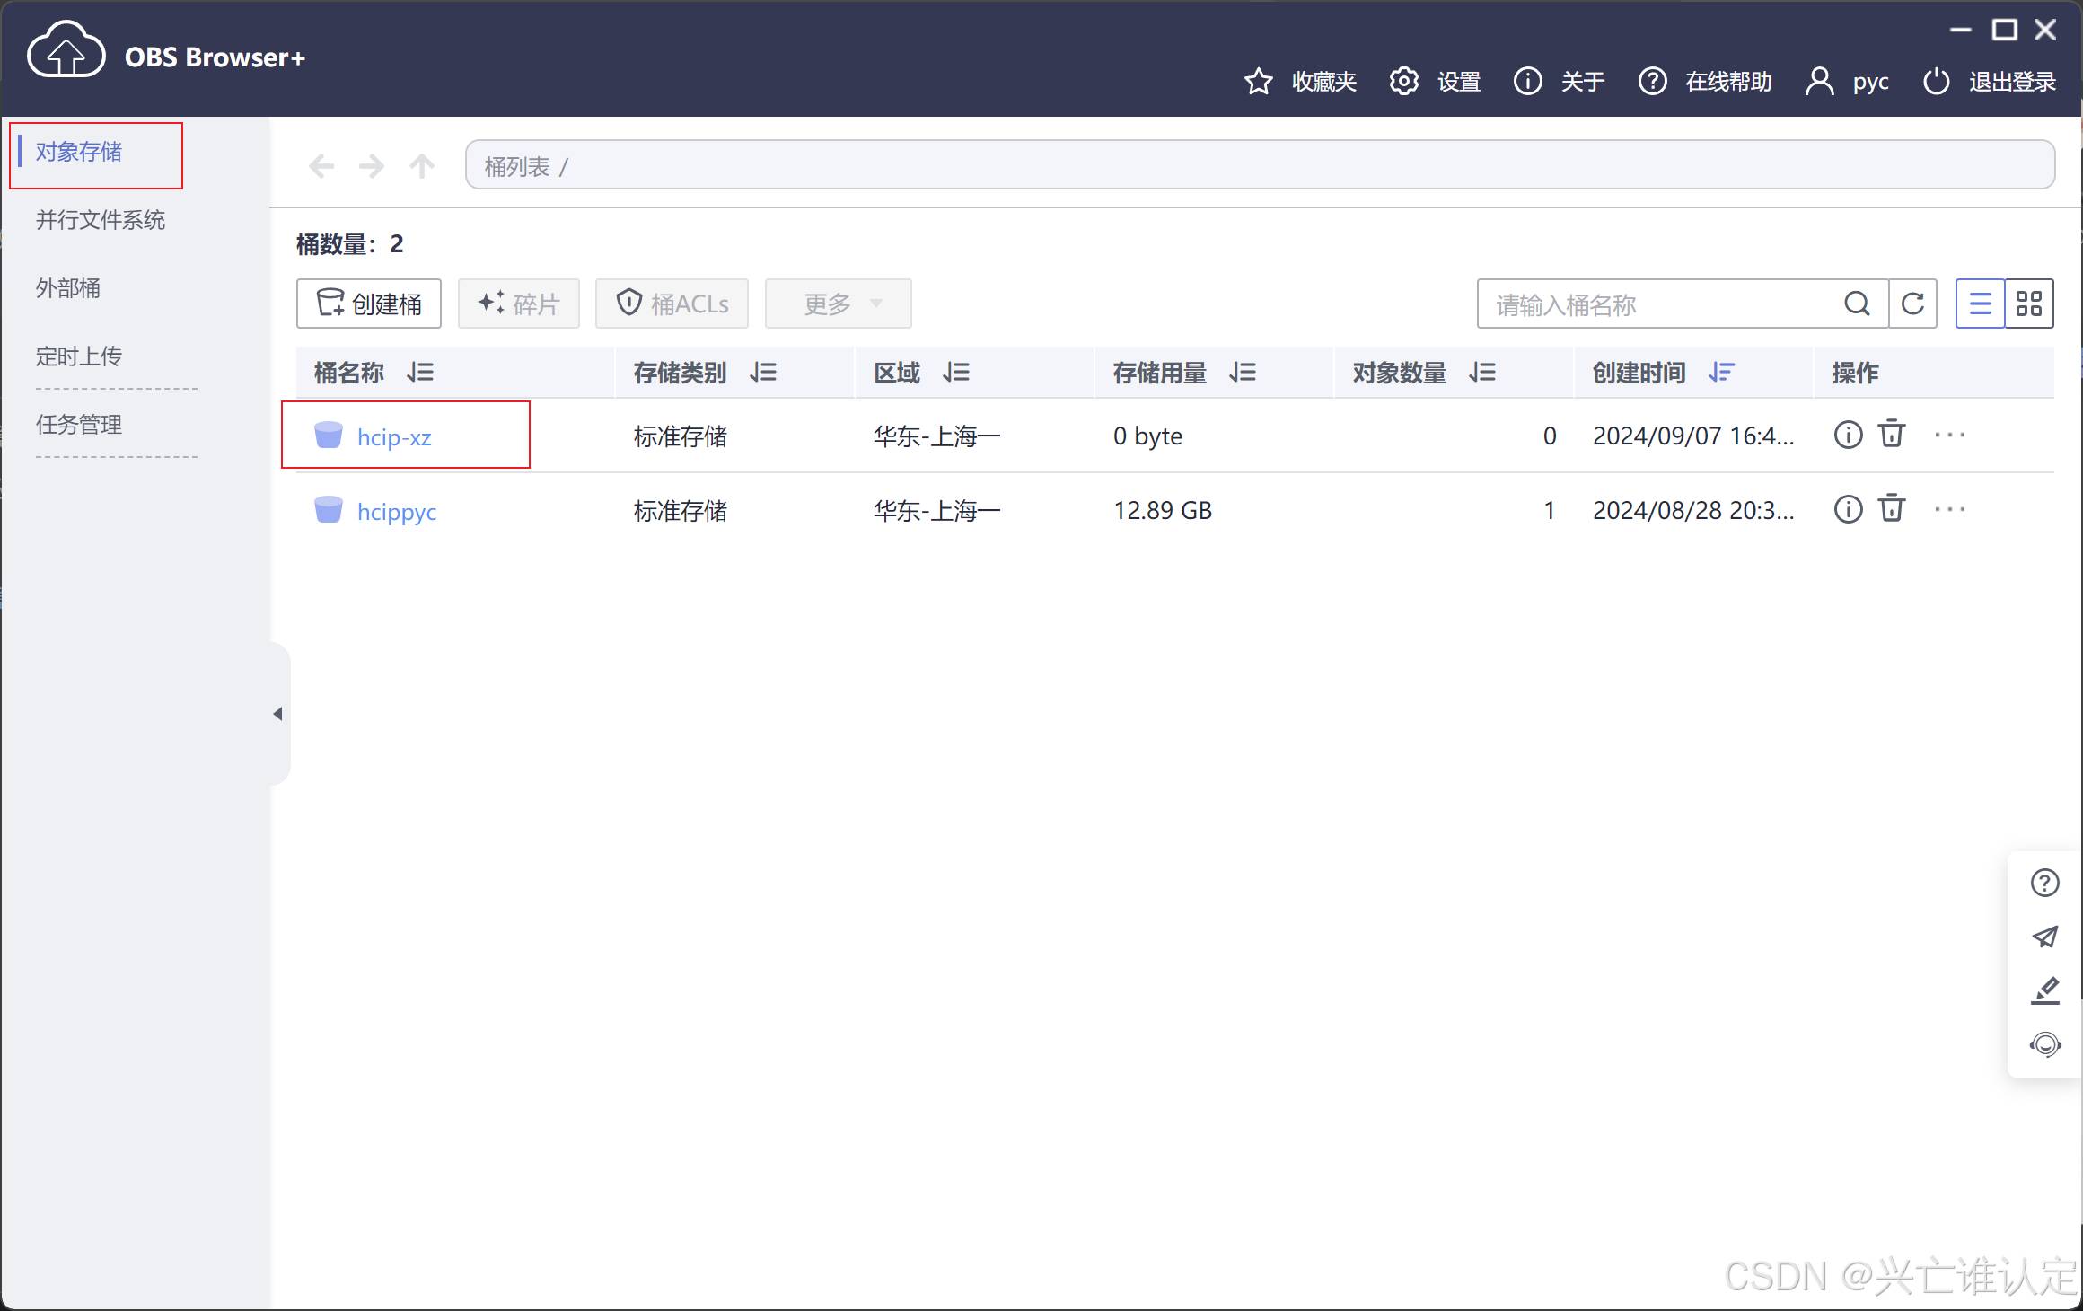This screenshot has width=2083, height=1311.
Task: Sort by 存储用量 column
Action: coord(1243,373)
